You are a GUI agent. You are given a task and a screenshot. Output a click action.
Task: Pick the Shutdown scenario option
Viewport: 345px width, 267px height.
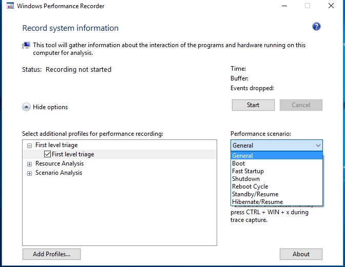coord(277,179)
